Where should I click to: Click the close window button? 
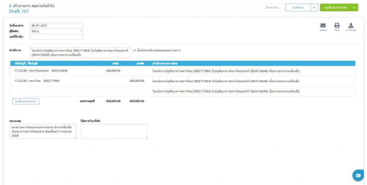click(272, 7)
